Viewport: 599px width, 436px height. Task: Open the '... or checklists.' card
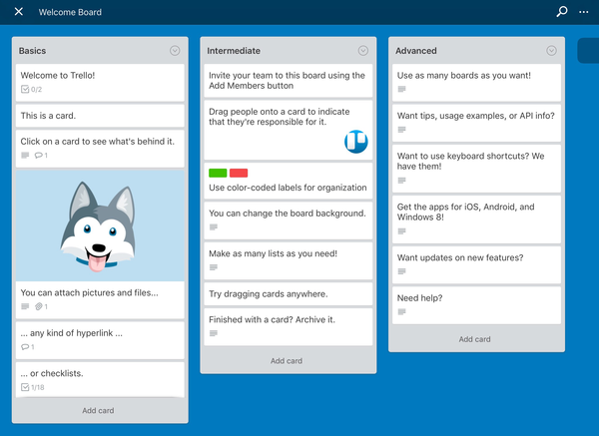(100, 380)
